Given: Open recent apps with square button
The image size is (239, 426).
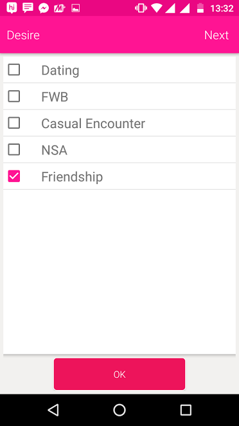Looking at the screenshot, I should coord(186,410).
